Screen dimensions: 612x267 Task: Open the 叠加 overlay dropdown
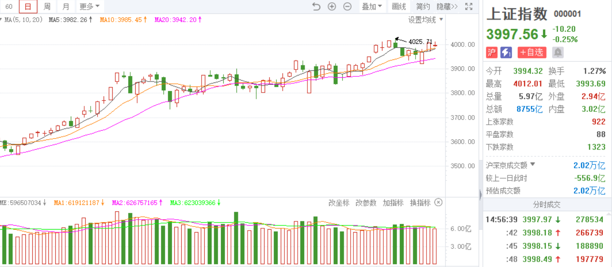[x=372, y=6]
